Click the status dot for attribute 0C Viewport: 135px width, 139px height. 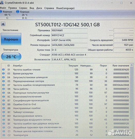coord(4,97)
